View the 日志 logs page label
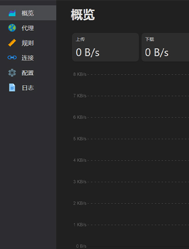 point(28,88)
